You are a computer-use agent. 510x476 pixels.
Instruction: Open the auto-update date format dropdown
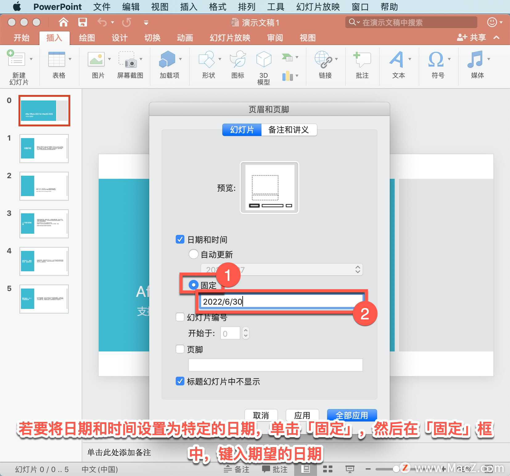[282, 269]
